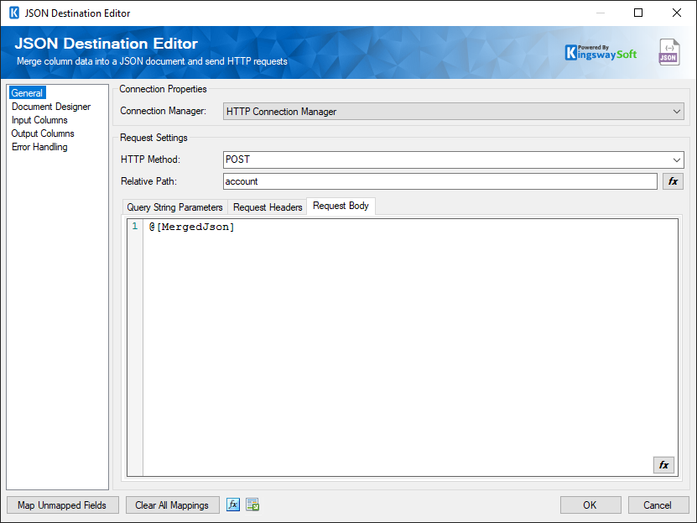This screenshot has width=697, height=523.
Task: Select the Request Body tab
Action: click(x=341, y=207)
